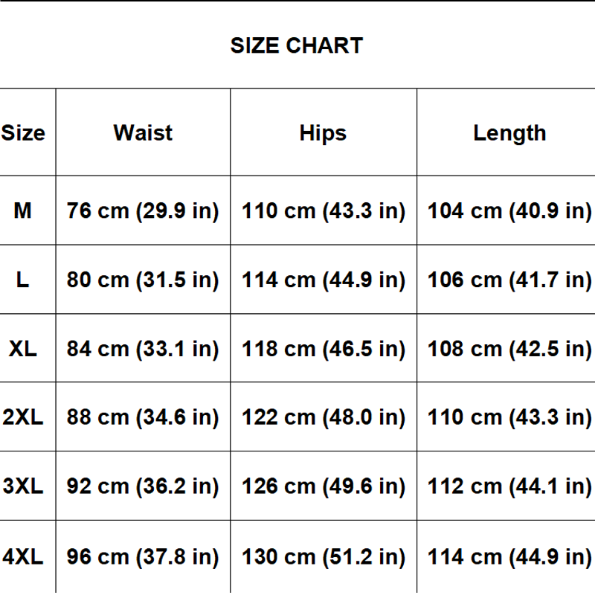Select the Size column header
The image size is (595, 595).
(x=23, y=133)
